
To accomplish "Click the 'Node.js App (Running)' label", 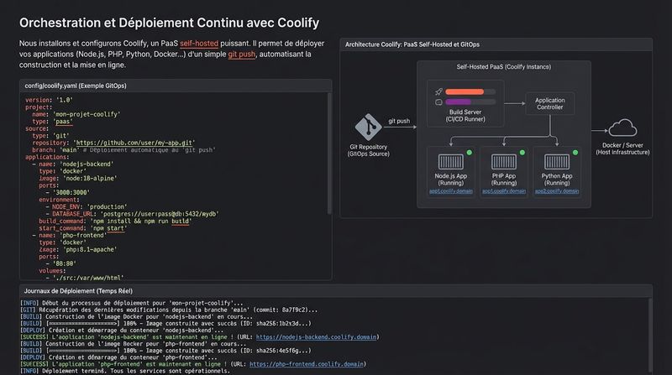I will (x=451, y=180).
